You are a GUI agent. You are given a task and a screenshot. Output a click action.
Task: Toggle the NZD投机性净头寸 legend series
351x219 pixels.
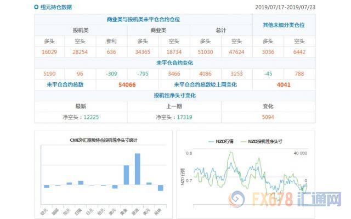(261, 141)
